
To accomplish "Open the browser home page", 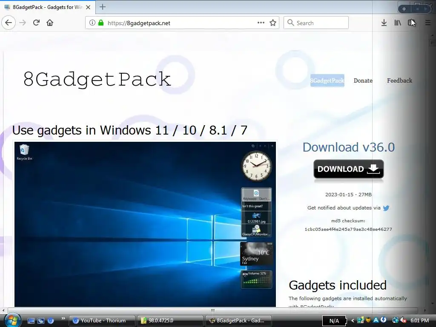I will click(50, 23).
